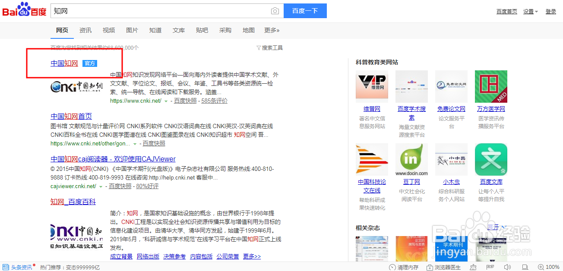Viewport: 563px width, 271px height.
Task: Expand the arrow beside cnki.net/other/gon... URL
Action: tap(135, 144)
